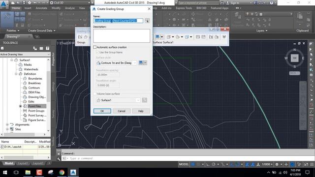Viewport: 315px width, 177px height.
Task: Click the pick surface icon beside Surface1
Action: (144, 100)
